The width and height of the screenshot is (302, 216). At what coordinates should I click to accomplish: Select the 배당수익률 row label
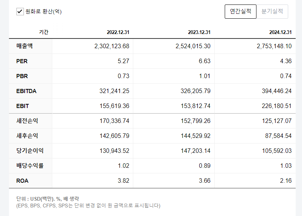point(30,166)
